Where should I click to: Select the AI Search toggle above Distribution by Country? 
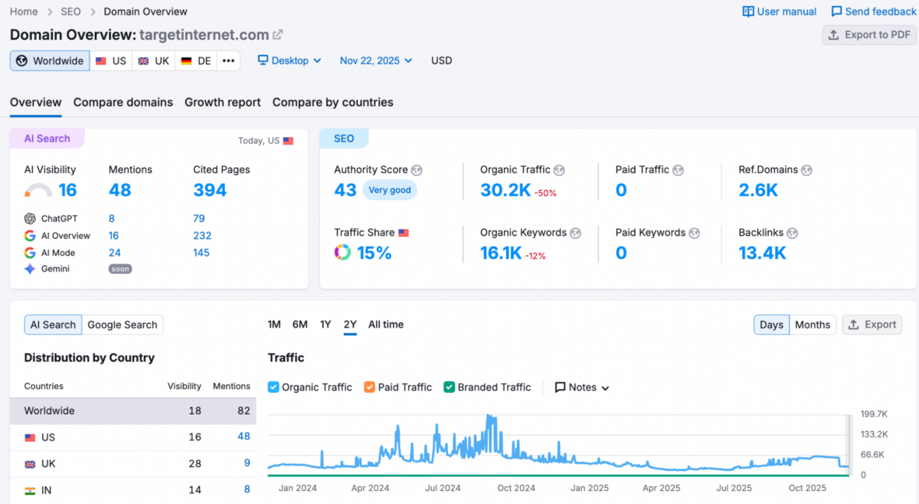click(53, 325)
